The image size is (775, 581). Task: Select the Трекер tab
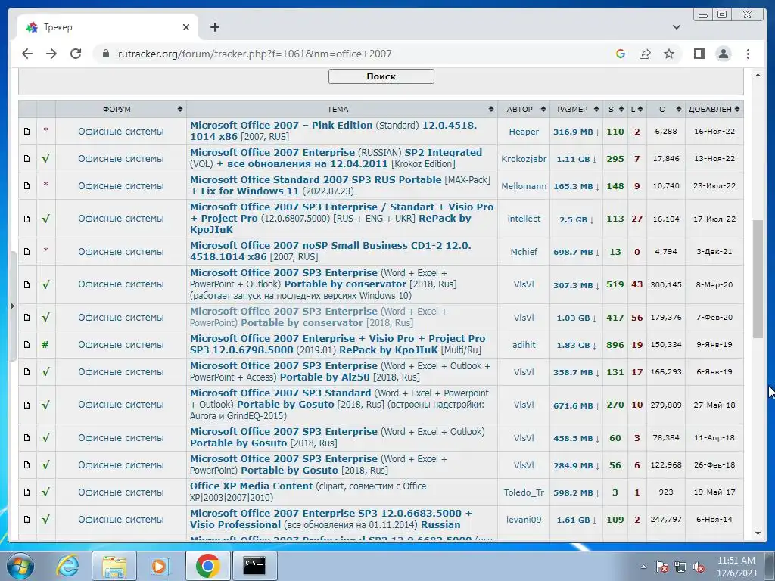[107, 27]
